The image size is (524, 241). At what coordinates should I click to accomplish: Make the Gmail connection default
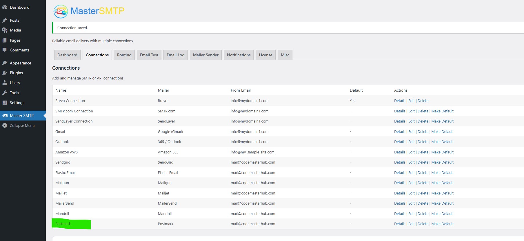(442, 131)
